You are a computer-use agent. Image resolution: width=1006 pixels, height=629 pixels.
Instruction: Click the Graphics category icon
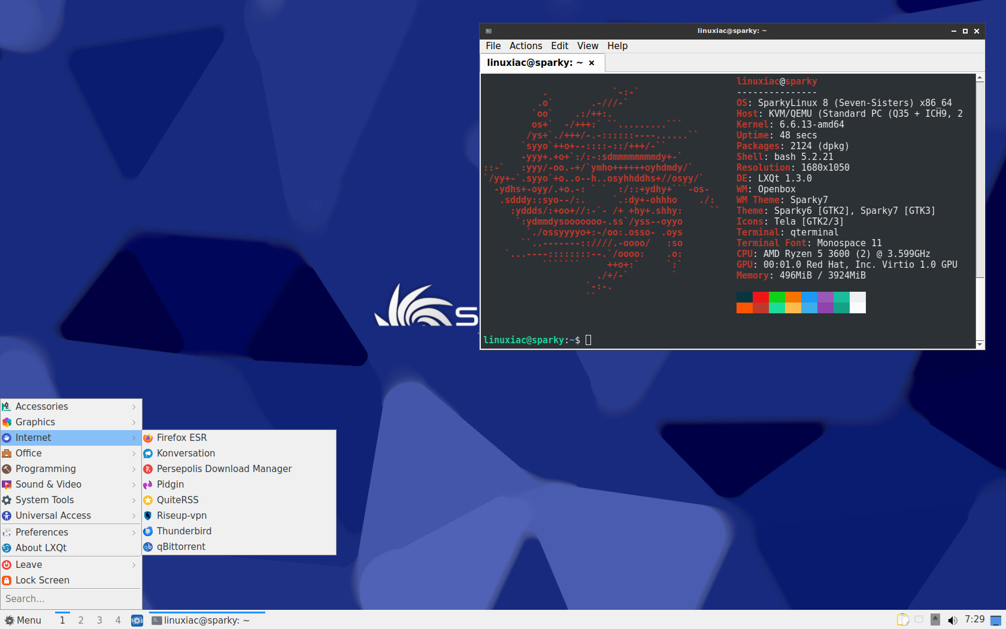[7, 422]
